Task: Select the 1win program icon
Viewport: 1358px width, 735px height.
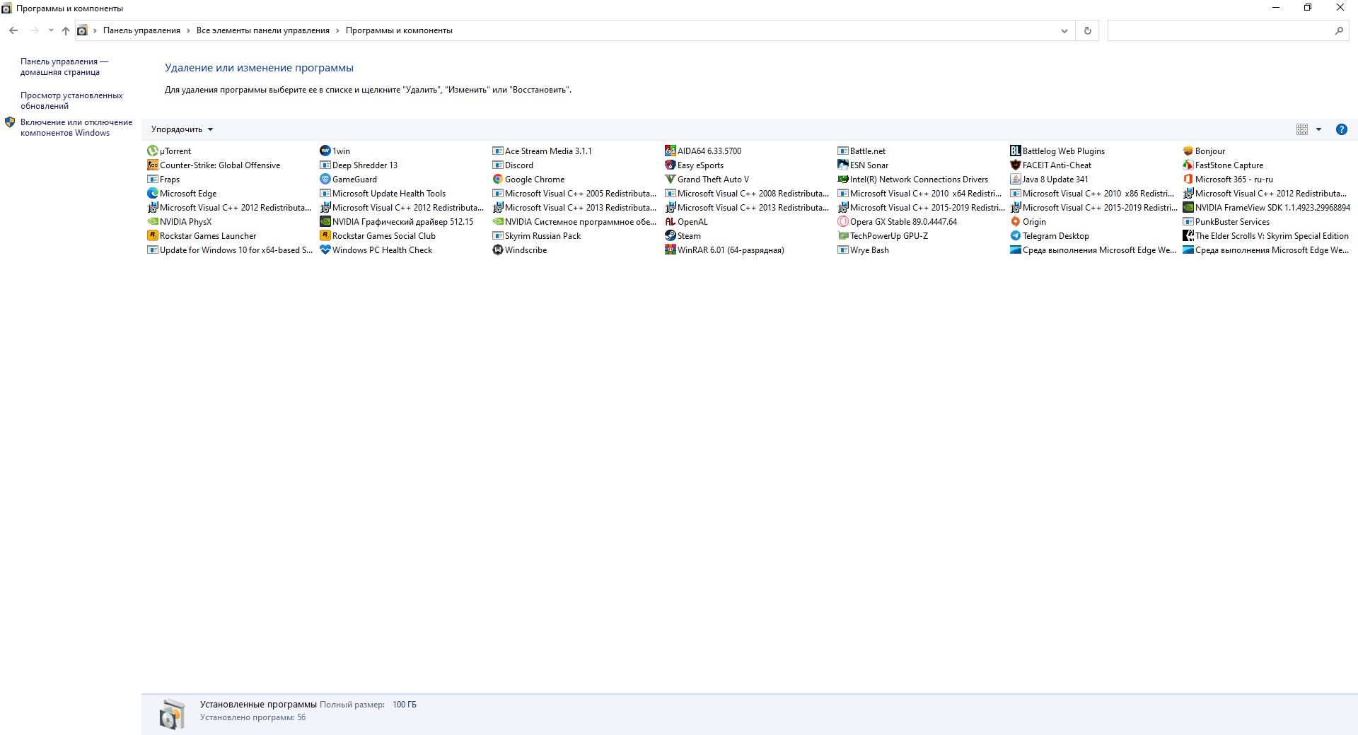Action: 325,151
